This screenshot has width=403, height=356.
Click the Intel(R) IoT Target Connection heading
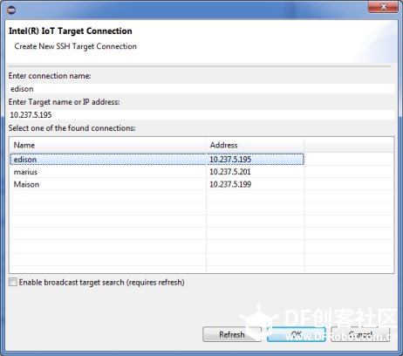tap(71, 31)
